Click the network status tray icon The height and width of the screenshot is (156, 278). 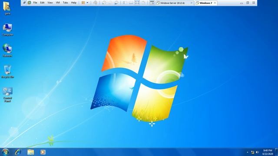tap(252, 152)
